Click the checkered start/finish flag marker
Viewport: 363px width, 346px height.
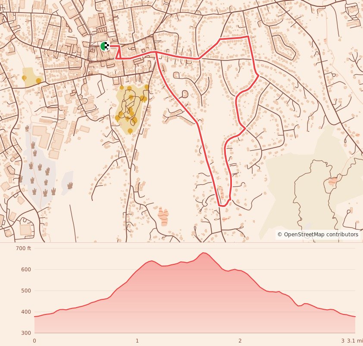[105, 46]
